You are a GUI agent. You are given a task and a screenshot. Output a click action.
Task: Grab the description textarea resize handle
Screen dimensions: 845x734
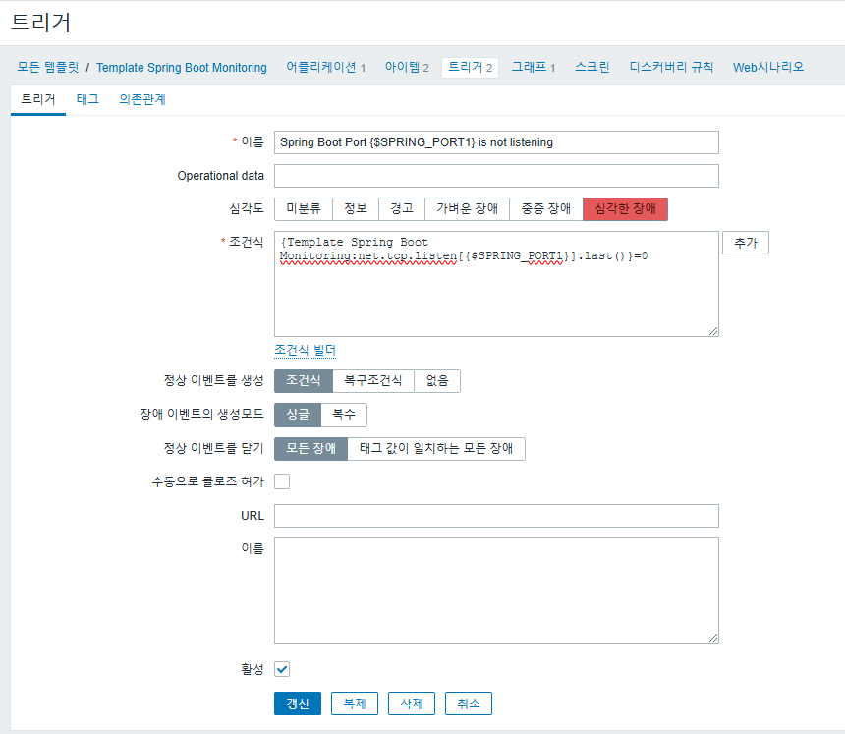click(x=713, y=638)
